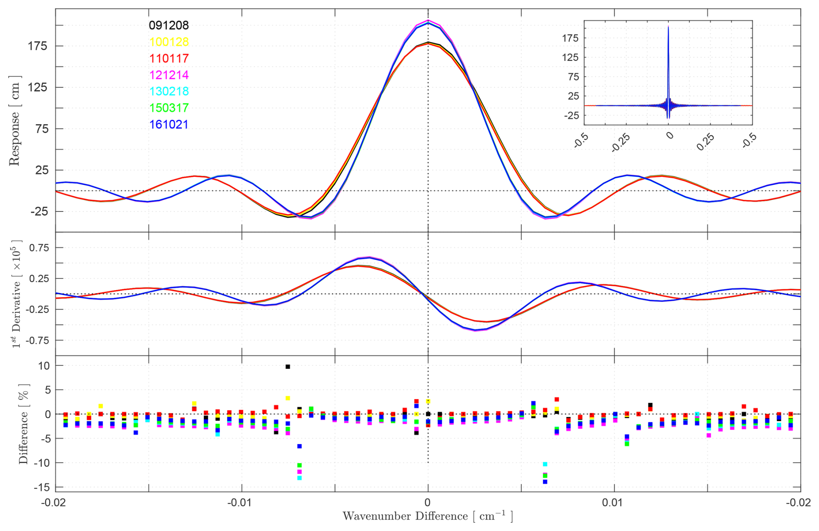Click the 0.01 tick on bottom x-axis
The height and width of the screenshot is (531, 819).
tap(614, 503)
